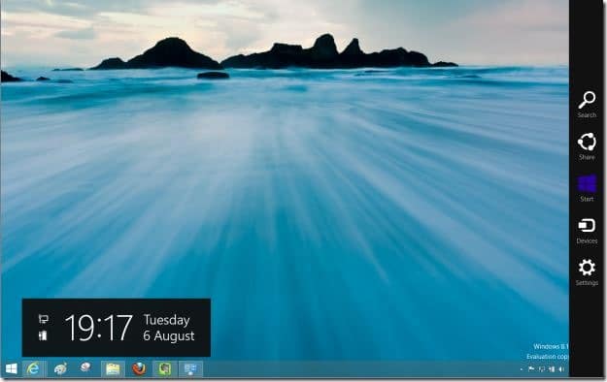Click the 19:17 time display
Screen dimensions: 607x382
(99, 328)
